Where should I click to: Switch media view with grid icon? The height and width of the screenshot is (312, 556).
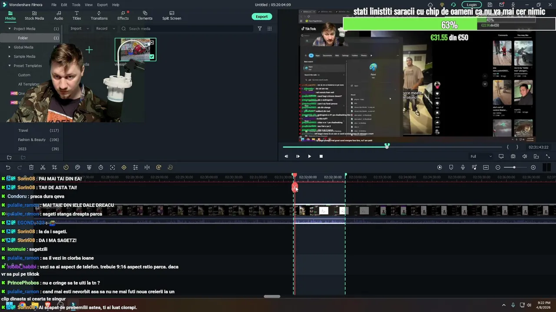[x=269, y=29]
